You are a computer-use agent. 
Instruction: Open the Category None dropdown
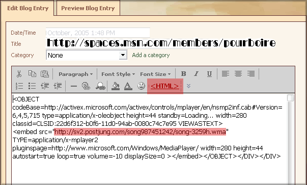(x=87, y=55)
